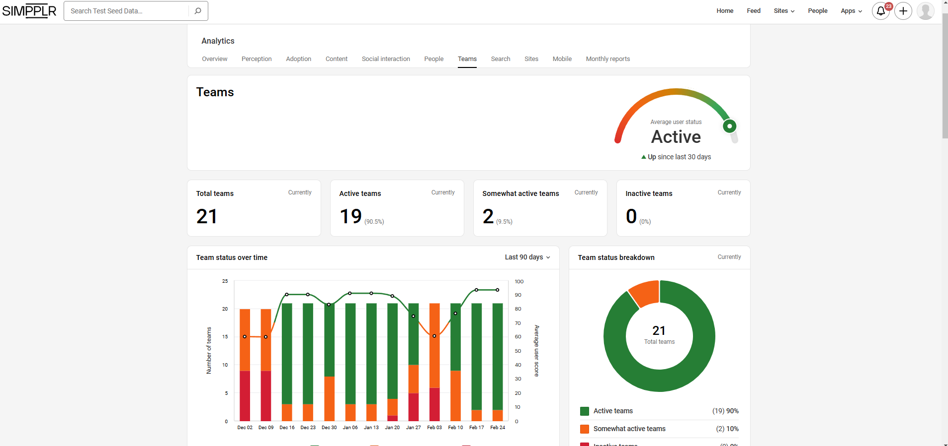Click the gauge indicator knob

pyautogui.click(x=729, y=126)
